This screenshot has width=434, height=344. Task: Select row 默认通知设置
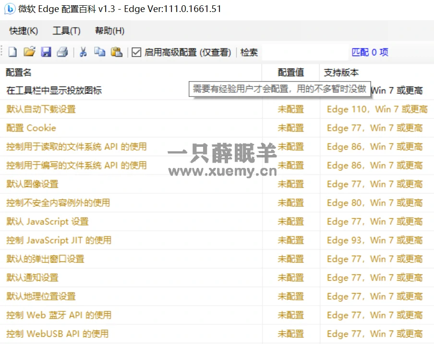217,278
